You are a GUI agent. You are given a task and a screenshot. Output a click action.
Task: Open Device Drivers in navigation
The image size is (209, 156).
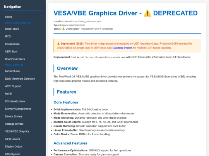(x=14, y=116)
